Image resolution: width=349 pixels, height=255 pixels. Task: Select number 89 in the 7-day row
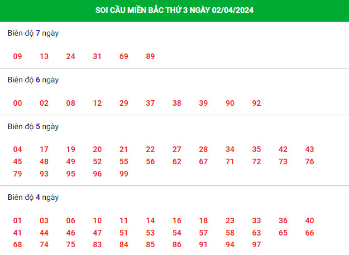pos(150,56)
